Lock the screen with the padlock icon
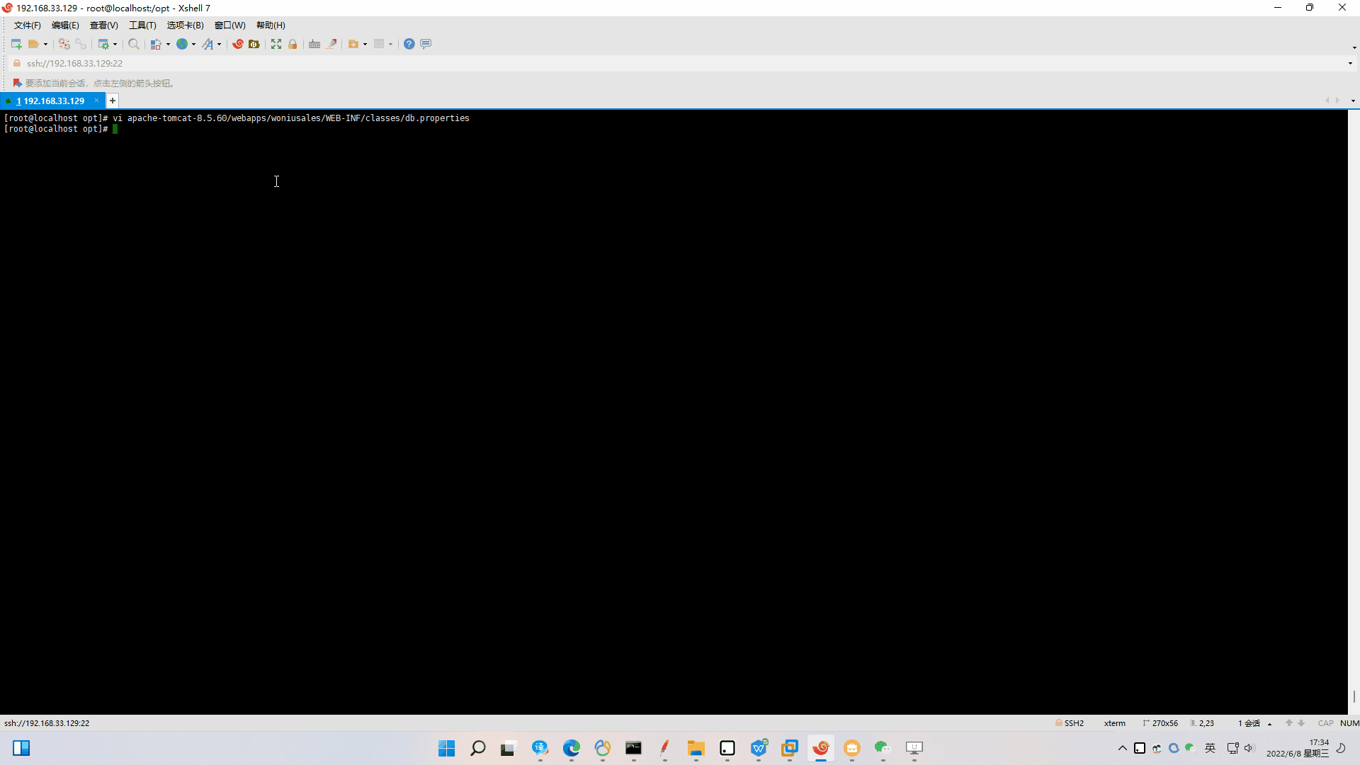The width and height of the screenshot is (1360, 765). [x=293, y=44]
